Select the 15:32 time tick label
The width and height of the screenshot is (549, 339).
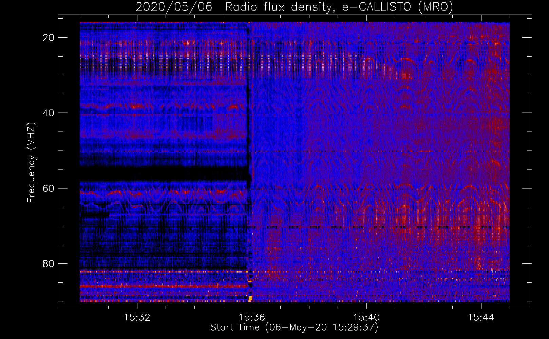click(137, 318)
